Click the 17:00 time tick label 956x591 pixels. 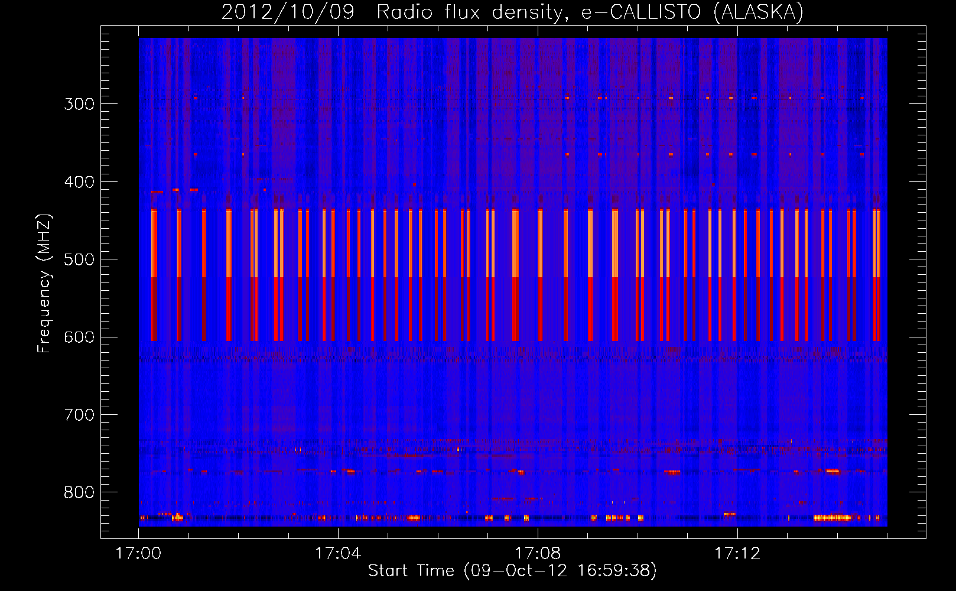click(138, 554)
